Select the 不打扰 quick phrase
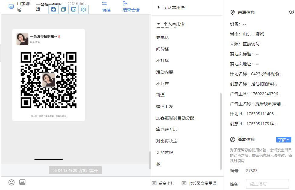The height and width of the screenshot is (190, 295). [162, 61]
